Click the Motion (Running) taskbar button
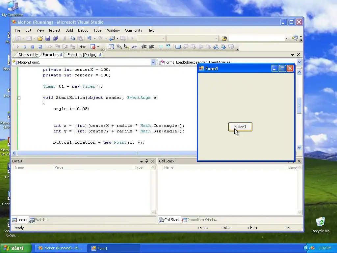 [61, 248]
